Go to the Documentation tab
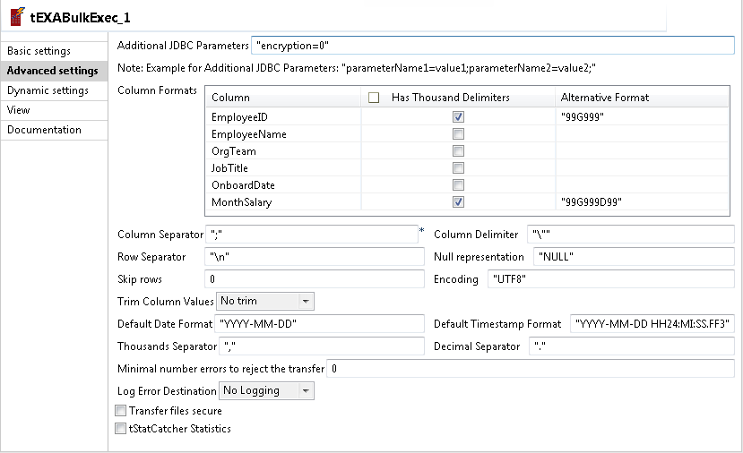743x453 pixels. pos(44,130)
